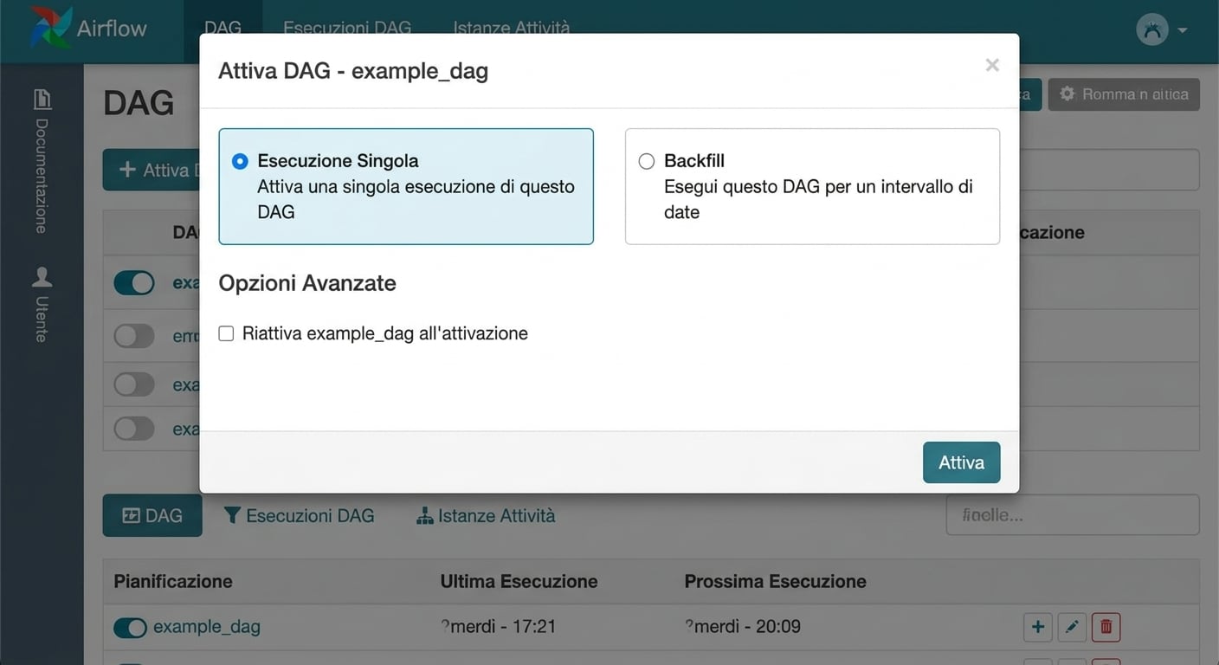Check Riattiva example_dag all'attivazione

pyautogui.click(x=226, y=333)
